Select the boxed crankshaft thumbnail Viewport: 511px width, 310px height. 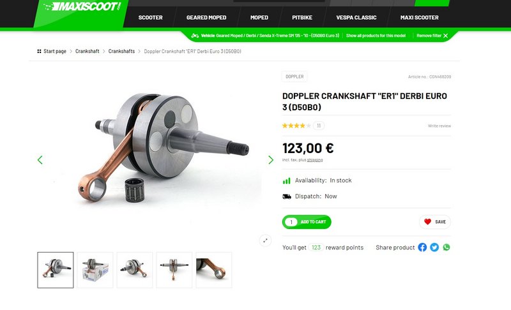coord(95,270)
